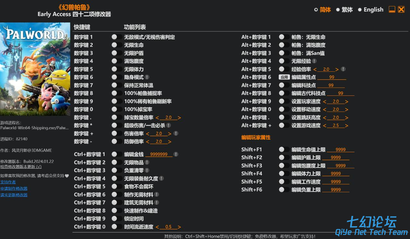The height and width of the screenshot is (239, 410).
Task: Toggle 100%帕鲁捕捉率 switch
Action: click(117, 93)
